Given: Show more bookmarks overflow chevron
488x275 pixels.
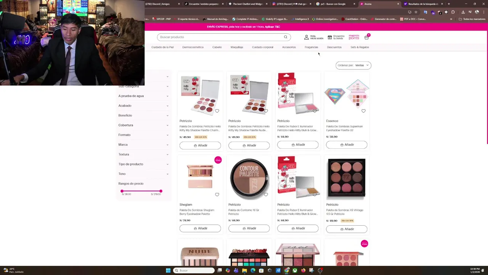Looking at the screenshot, I should tap(451, 19).
